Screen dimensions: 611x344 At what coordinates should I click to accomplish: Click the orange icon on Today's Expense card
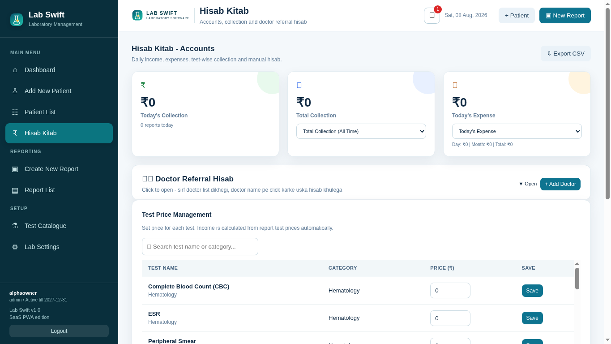[x=455, y=85]
